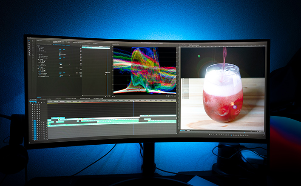Select the lowest long green audio clip
This screenshot has height=186, width=301.
pyautogui.click(x=111, y=125)
